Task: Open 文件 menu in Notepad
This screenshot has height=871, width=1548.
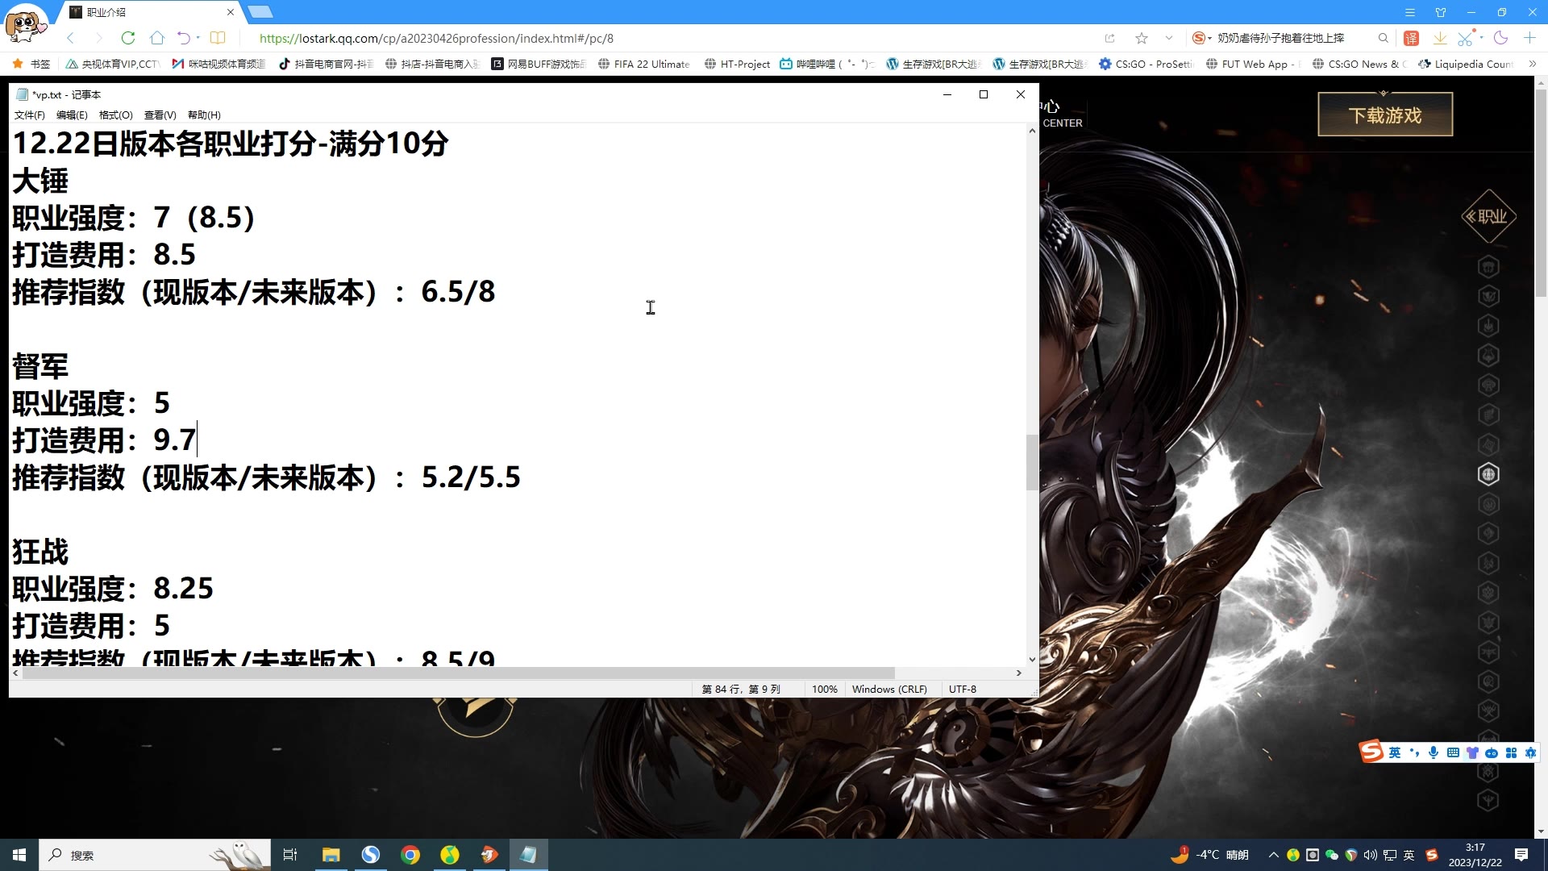Action: (x=29, y=115)
